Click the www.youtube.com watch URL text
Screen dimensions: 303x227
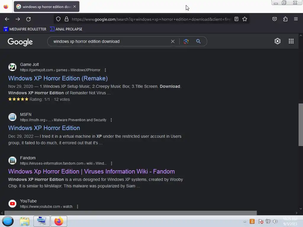pyautogui.click(x=46, y=207)
